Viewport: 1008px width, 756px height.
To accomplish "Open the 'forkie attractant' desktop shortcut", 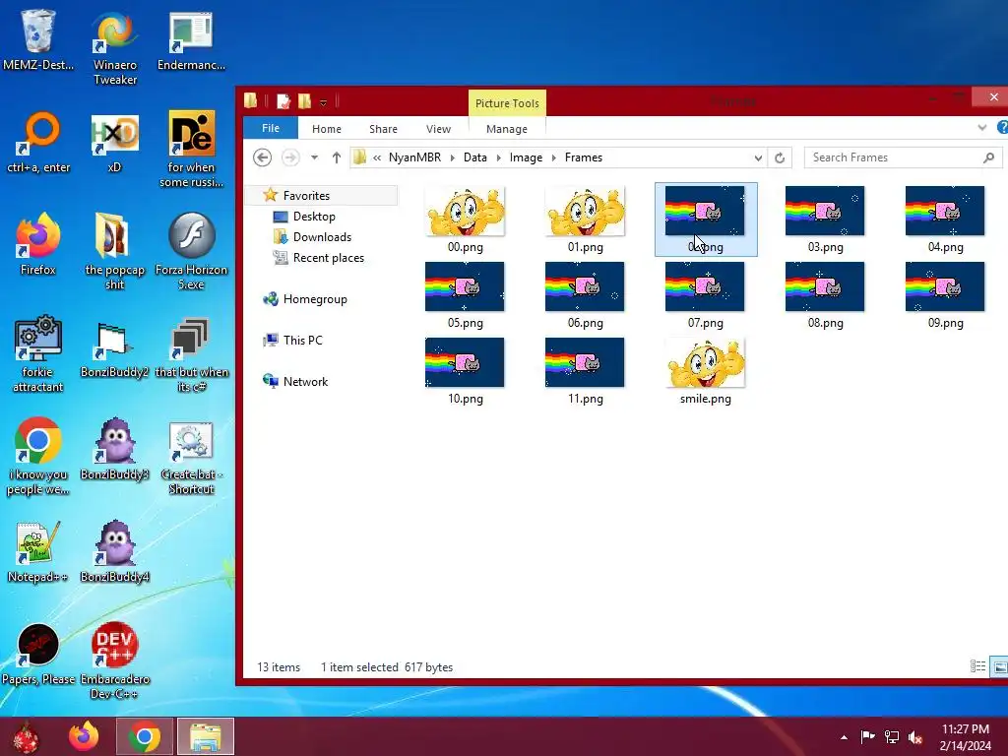I will click(x=38, y=353).
